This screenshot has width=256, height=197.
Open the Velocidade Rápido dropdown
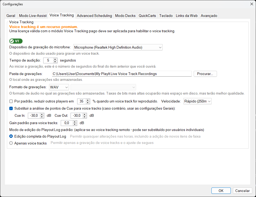[x=197, y=101]
